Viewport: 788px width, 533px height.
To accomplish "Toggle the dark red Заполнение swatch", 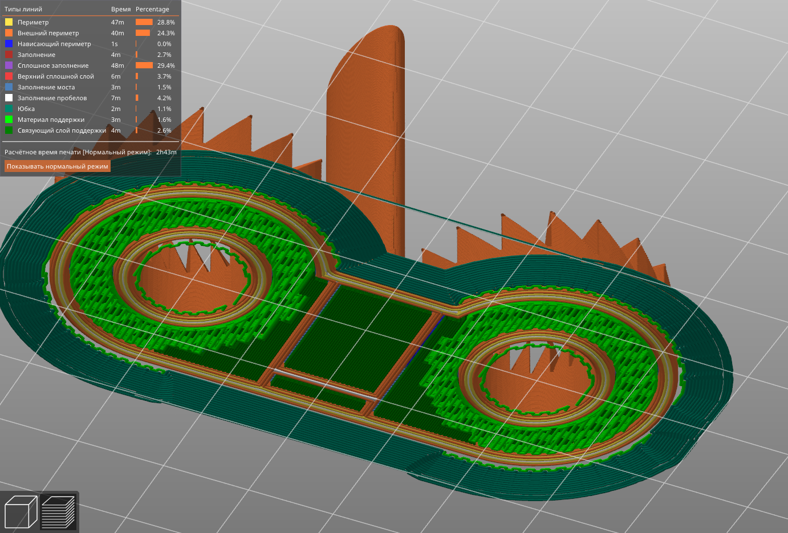I will tap(9, 55).
